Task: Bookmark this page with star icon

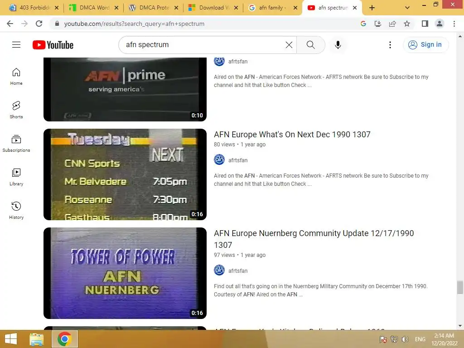Action: tap(407, 24)
